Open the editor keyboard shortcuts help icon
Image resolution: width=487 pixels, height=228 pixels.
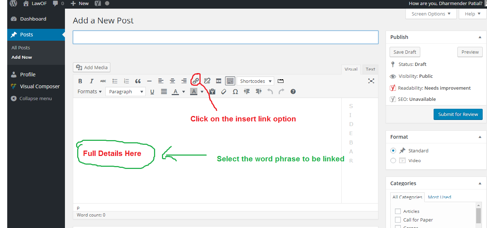[293, 91]
